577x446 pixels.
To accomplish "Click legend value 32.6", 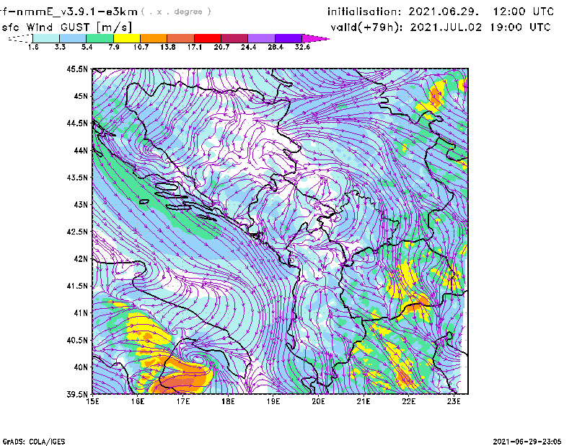I will click(302, 47).
